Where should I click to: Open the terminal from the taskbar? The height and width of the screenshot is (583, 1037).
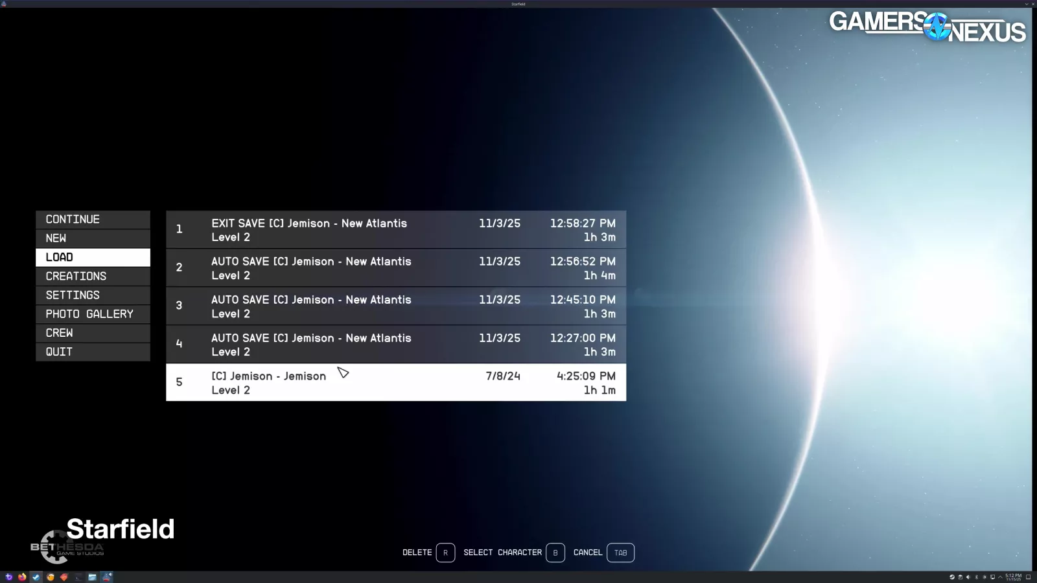[78, 577]
